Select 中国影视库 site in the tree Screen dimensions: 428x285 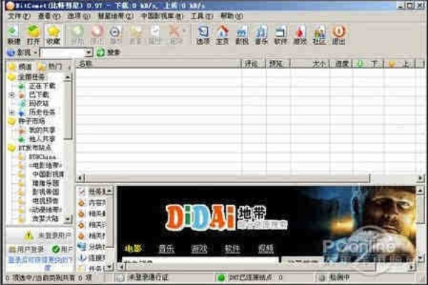point(49,174)
